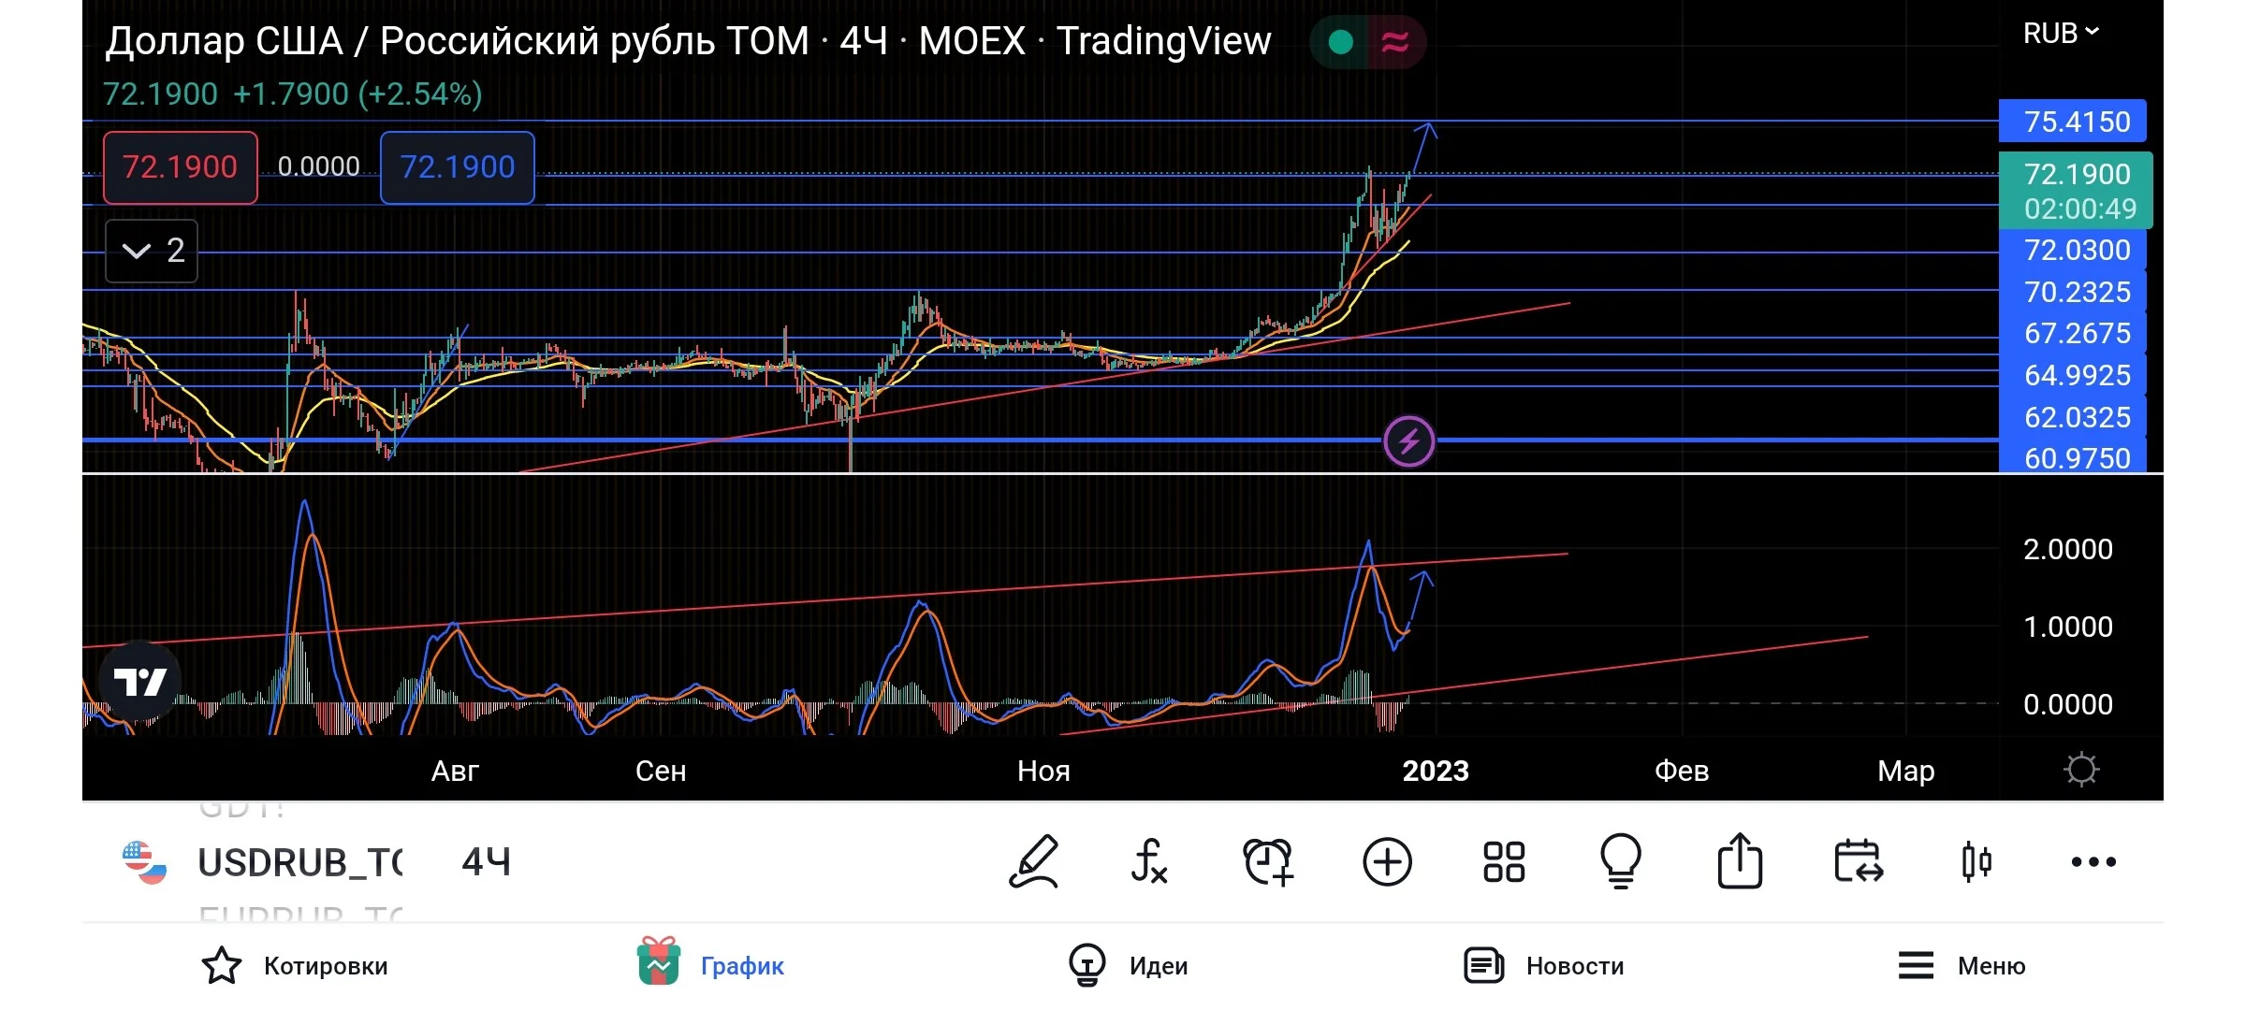Open the three-dot more options
Screen dimensions: 2246x1010
tap(2093, 862)
